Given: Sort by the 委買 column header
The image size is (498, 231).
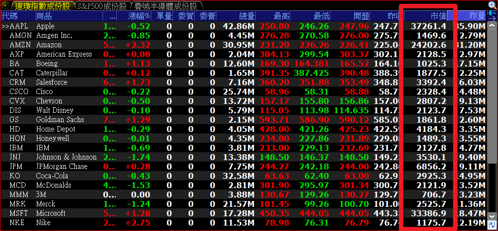Looking at the screenshot, I should 184,16.
